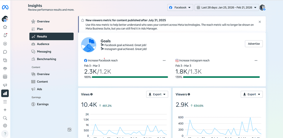Expand the Views Export dropdown

(x=157, y=94)
